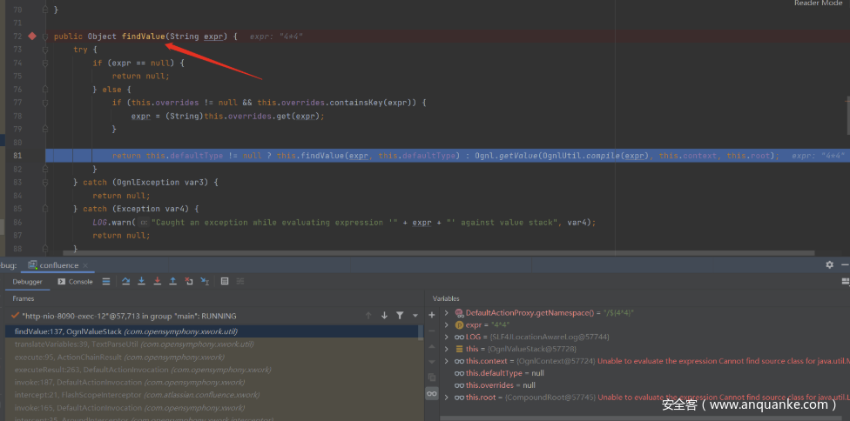The width and height of the screenshot is (850, 421).
Task: Open Evaluate Expression calculator icon
Action: (x=224, y=281)
